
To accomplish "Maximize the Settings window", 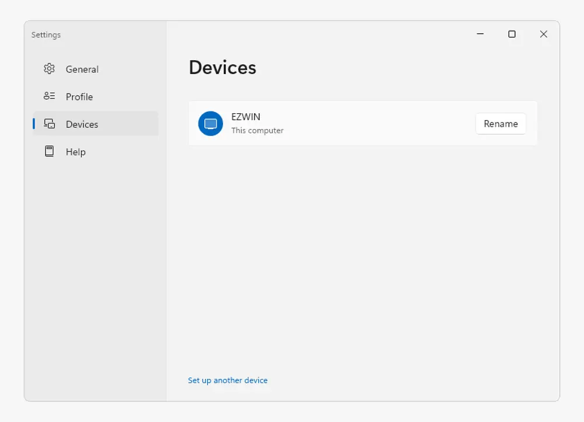I will tap(512, 34).
